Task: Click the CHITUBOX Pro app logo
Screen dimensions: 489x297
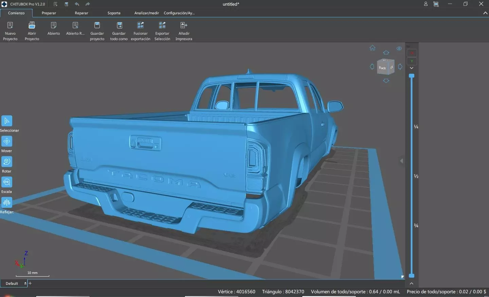Action: point(4,4)
